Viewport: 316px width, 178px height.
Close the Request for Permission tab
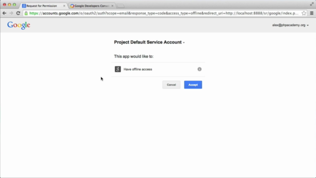point(64,6)
